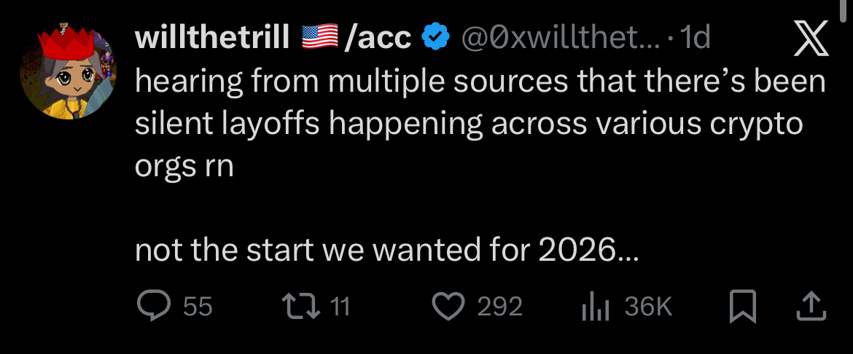Click the 55 replies count
The height and width of the screenshot is (354, 853).
(x=198, y=307)
